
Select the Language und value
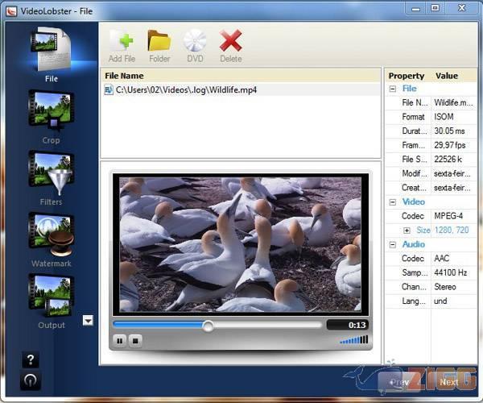(440, 301)
